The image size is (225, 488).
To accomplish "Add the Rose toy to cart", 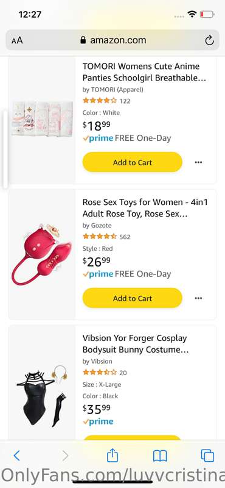I will coord(132,298).
